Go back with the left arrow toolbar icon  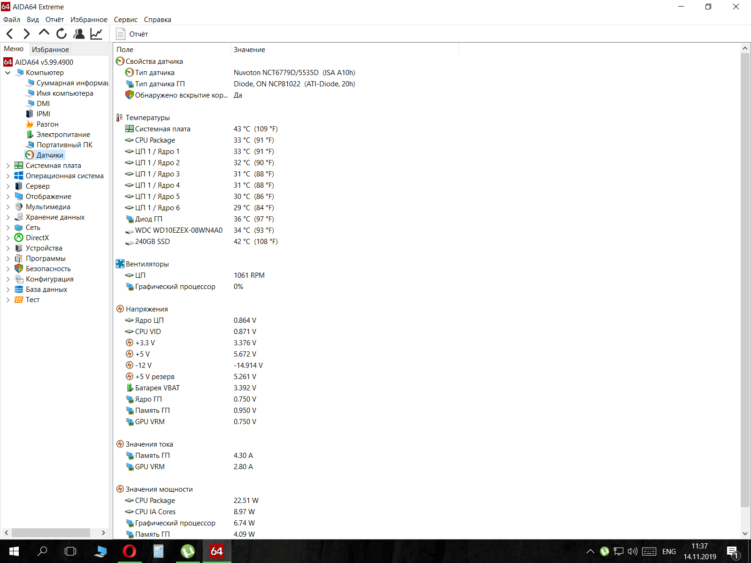coord(9,34)
